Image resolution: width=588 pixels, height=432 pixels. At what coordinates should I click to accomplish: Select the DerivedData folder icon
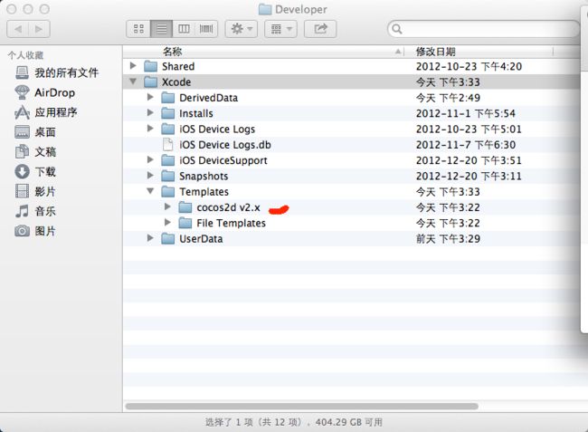[168, 98]
